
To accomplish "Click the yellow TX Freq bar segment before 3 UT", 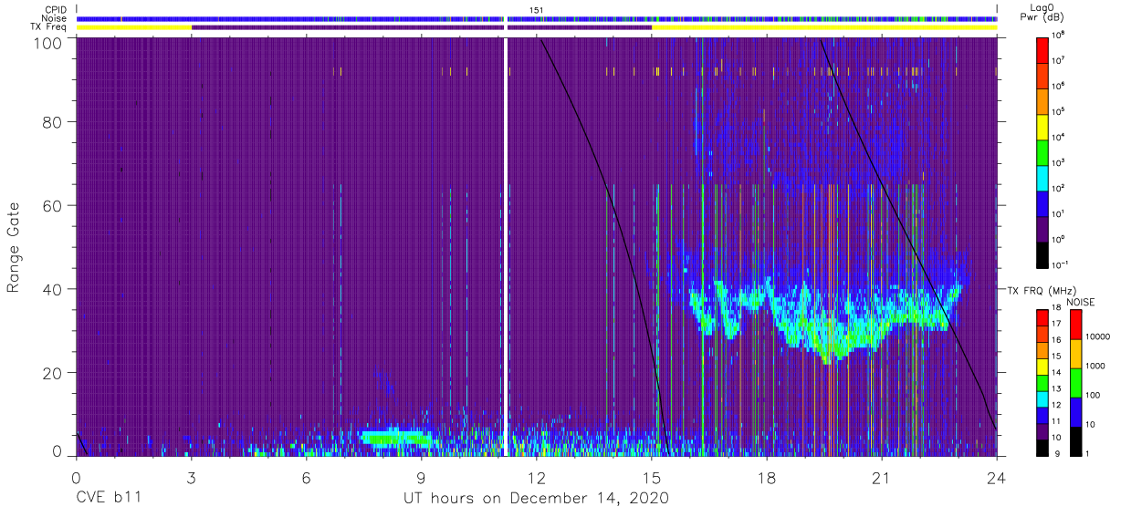I will click(x=134, y=27).
